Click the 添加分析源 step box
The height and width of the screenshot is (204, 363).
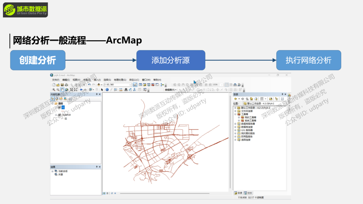[171, 60]
